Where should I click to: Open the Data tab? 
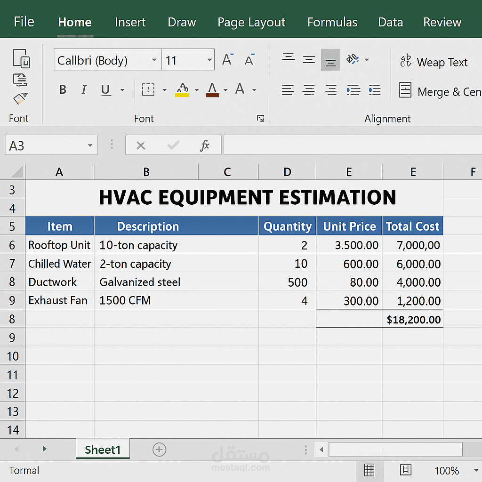tap(390, 23)
